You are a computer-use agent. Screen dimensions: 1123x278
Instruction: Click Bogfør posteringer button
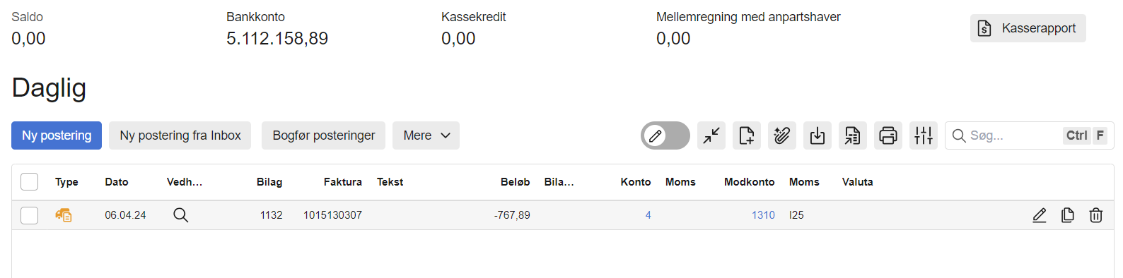click(324, 135)
